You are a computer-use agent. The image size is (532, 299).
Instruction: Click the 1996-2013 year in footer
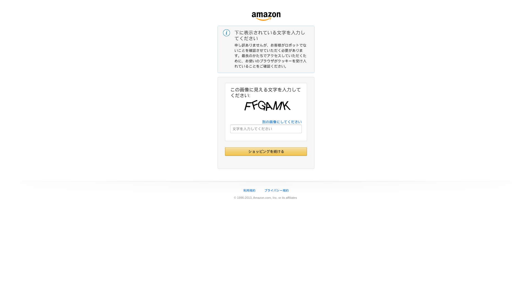pyautogui.click(x=244, y=198)
